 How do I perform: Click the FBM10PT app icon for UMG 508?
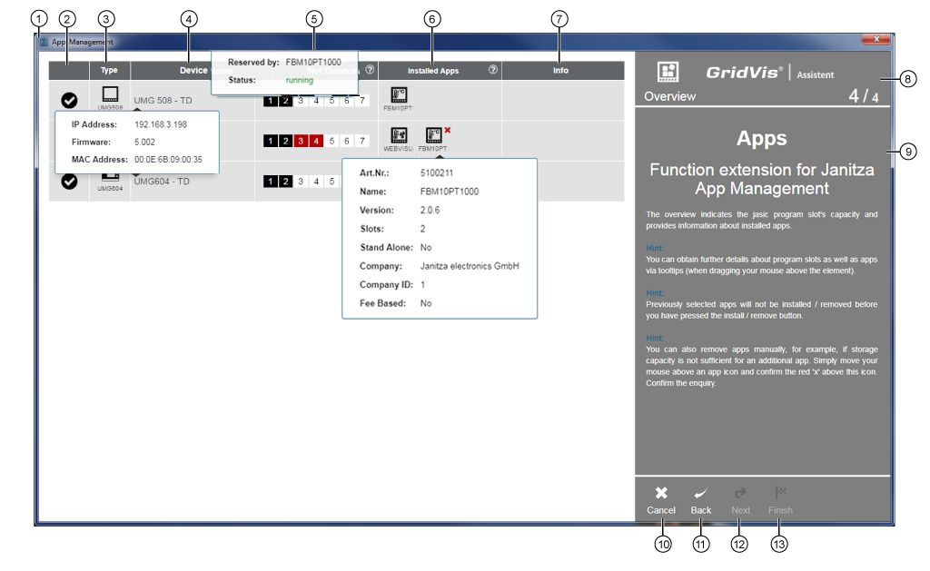tap(400, 94)
